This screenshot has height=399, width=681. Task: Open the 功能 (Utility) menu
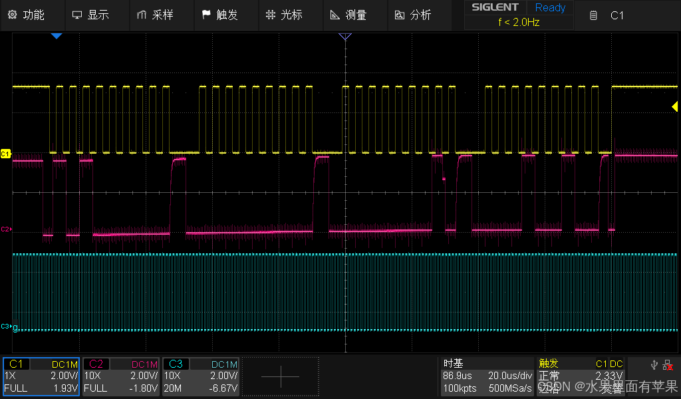click(33, 15)
